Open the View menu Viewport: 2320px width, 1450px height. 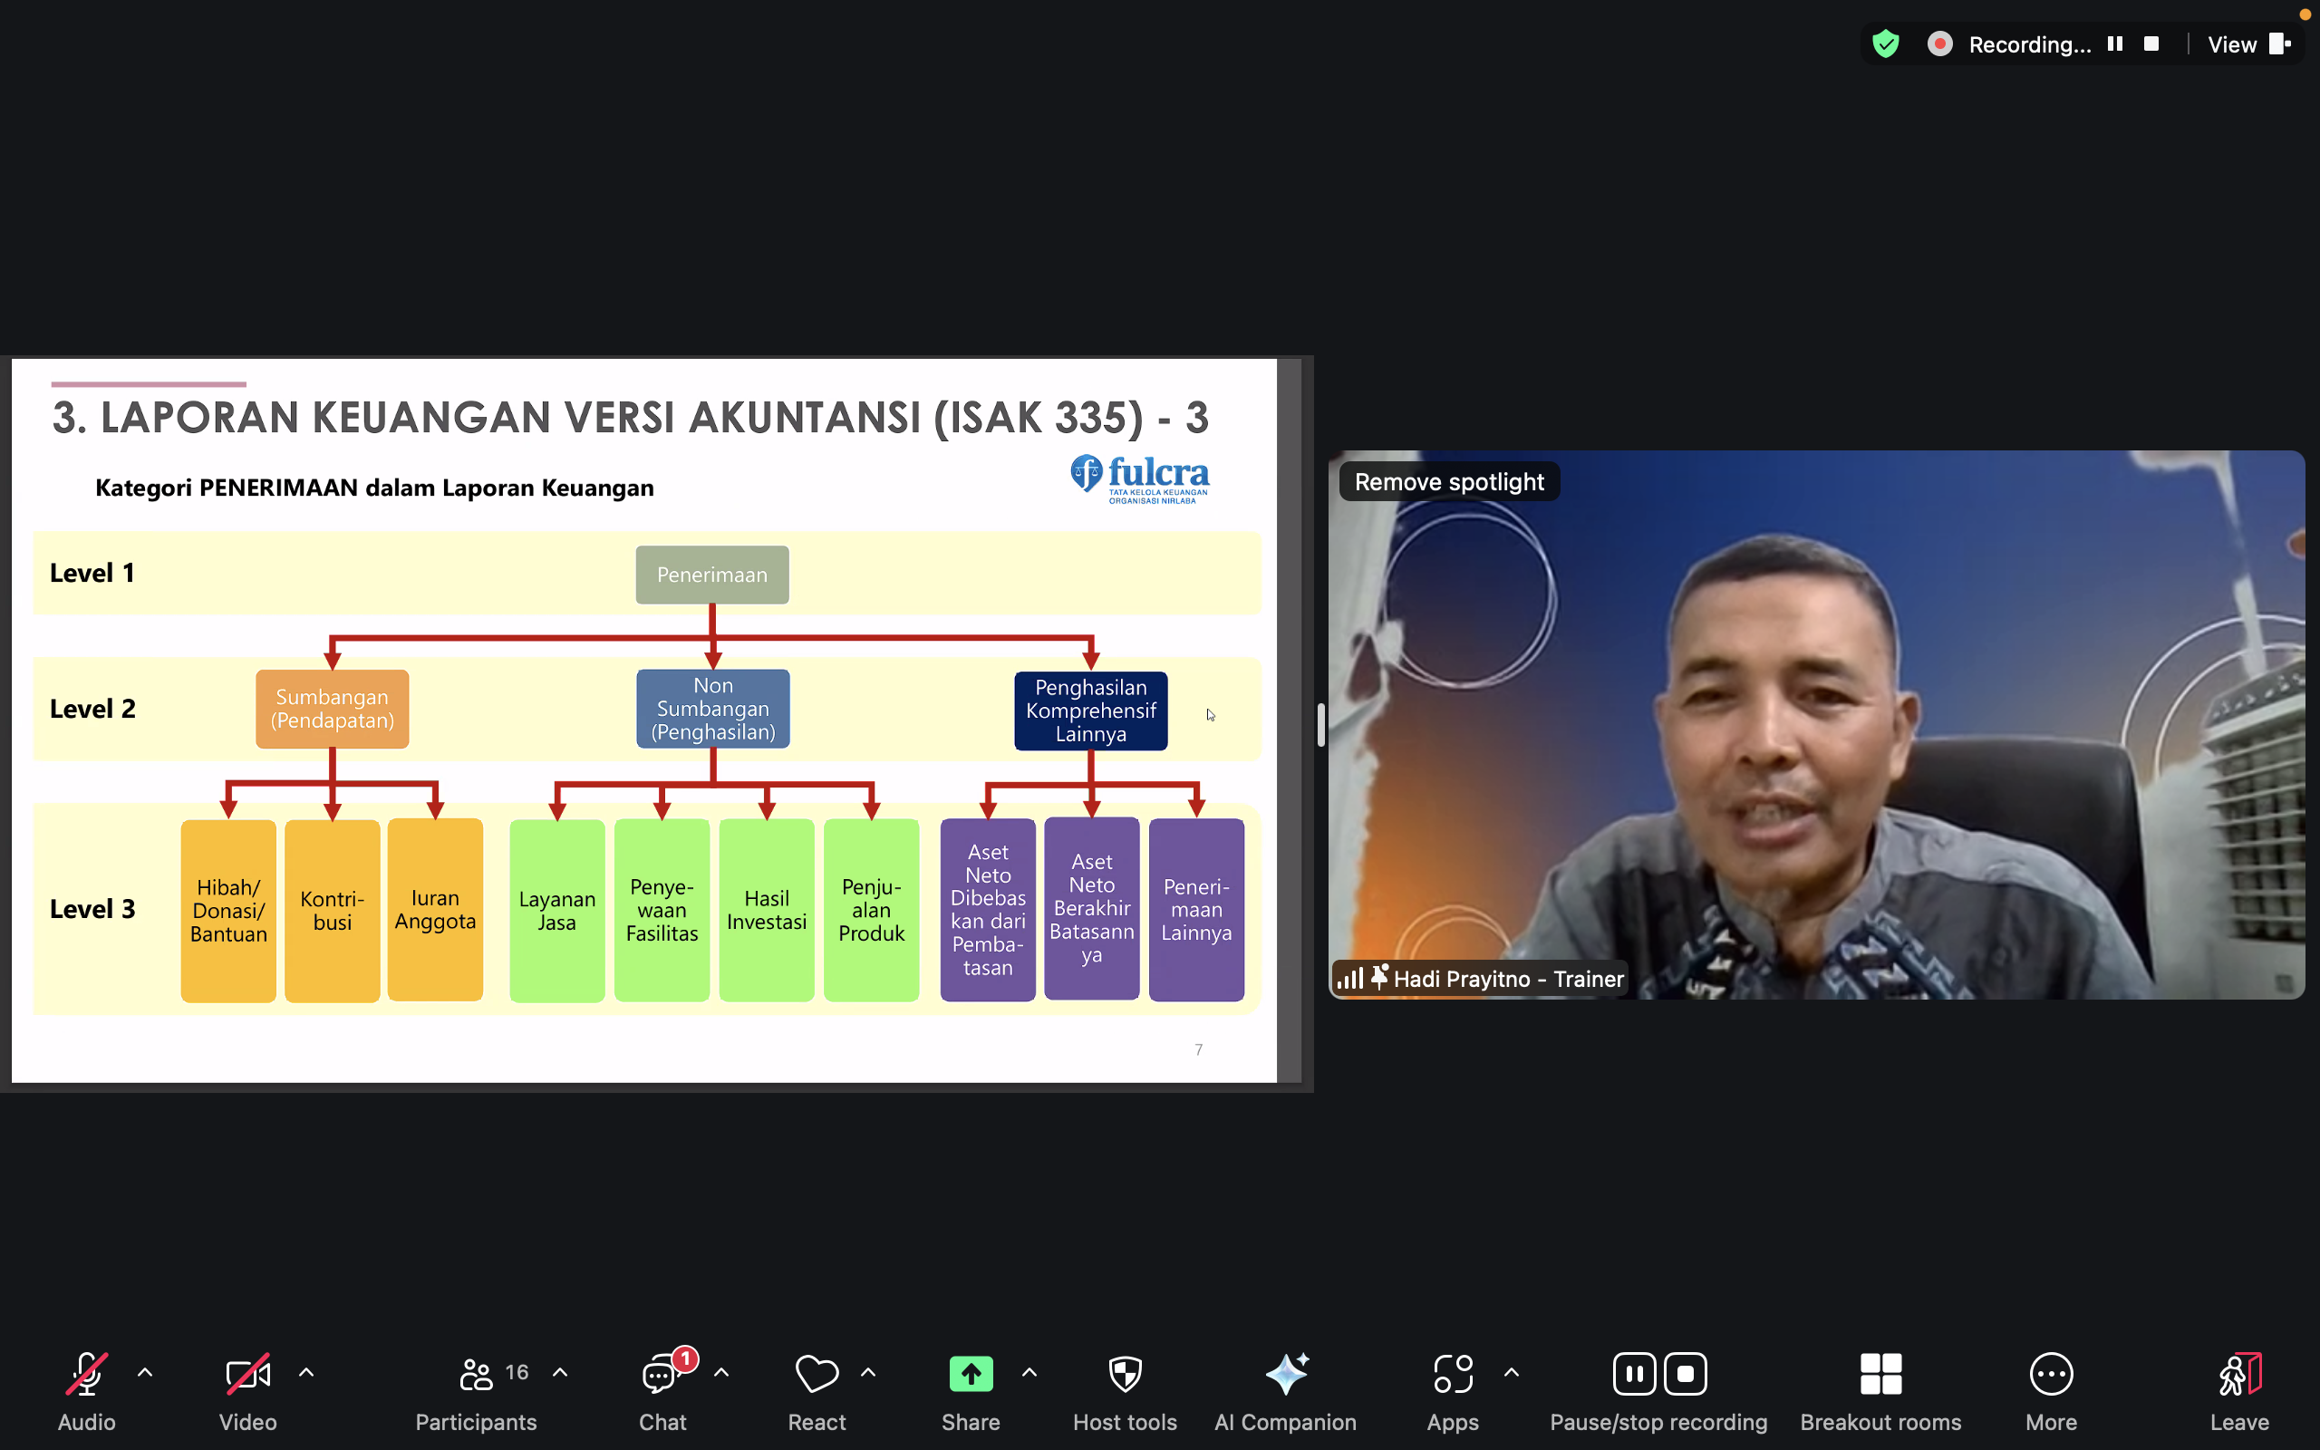pos(2231,43)
